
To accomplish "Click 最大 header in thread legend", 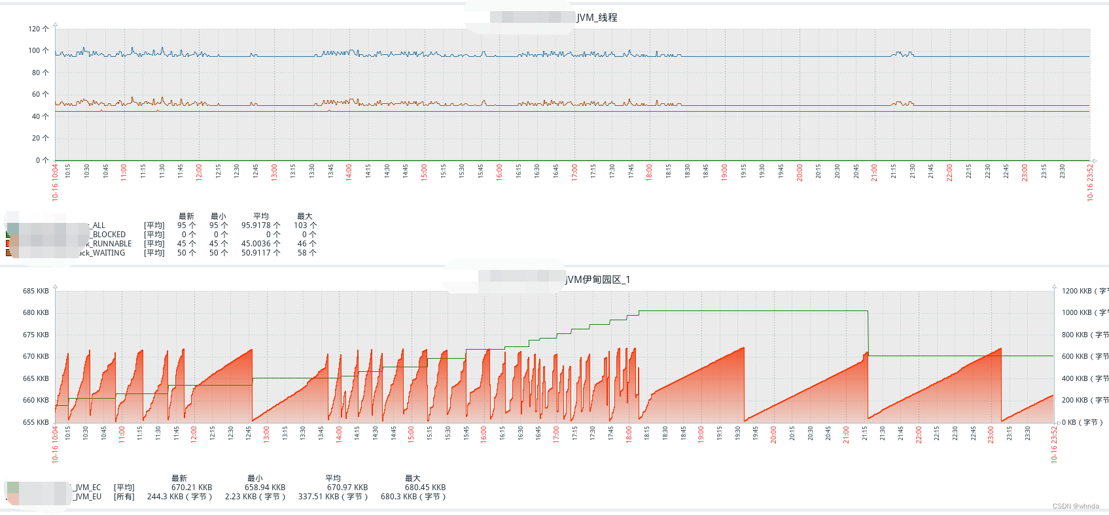I will [x=305, y=216].
